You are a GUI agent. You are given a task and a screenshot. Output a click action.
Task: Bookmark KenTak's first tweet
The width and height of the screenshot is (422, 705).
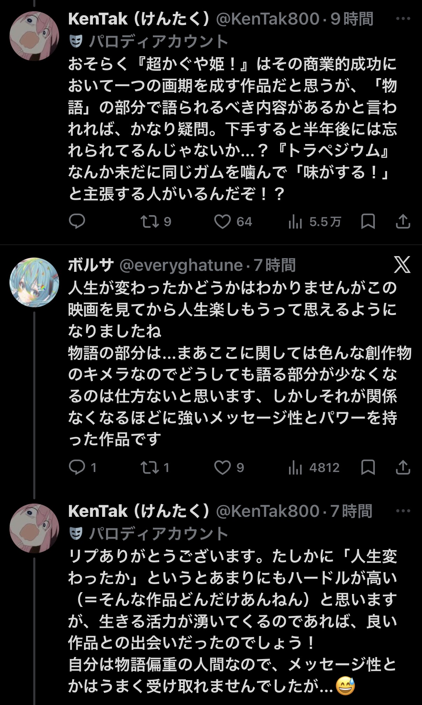pos(368,221)
